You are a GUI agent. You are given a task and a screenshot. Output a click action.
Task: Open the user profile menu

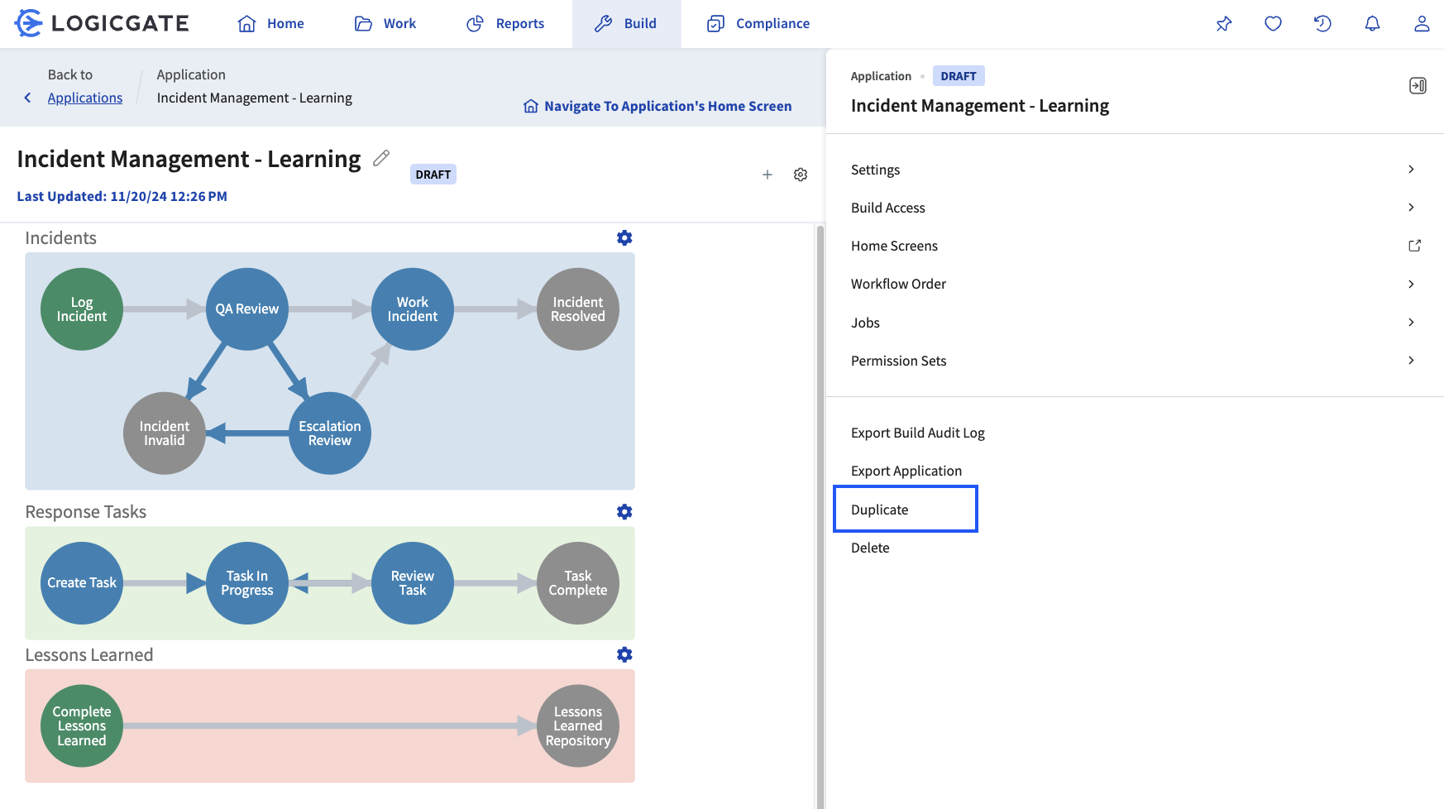[1421, 24]
